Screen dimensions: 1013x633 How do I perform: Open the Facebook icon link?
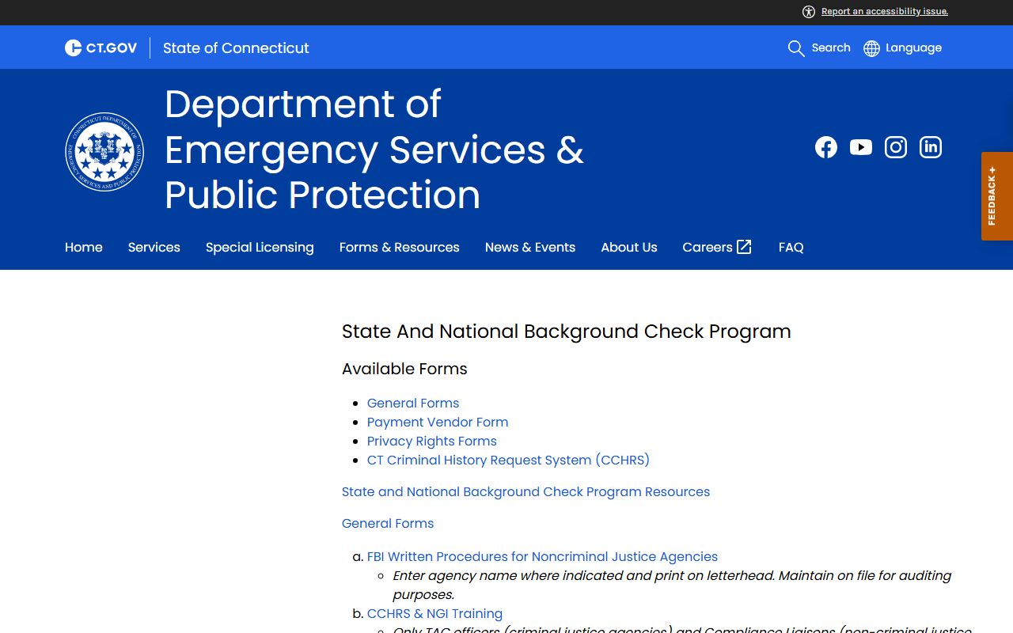(x=826, y=147)
